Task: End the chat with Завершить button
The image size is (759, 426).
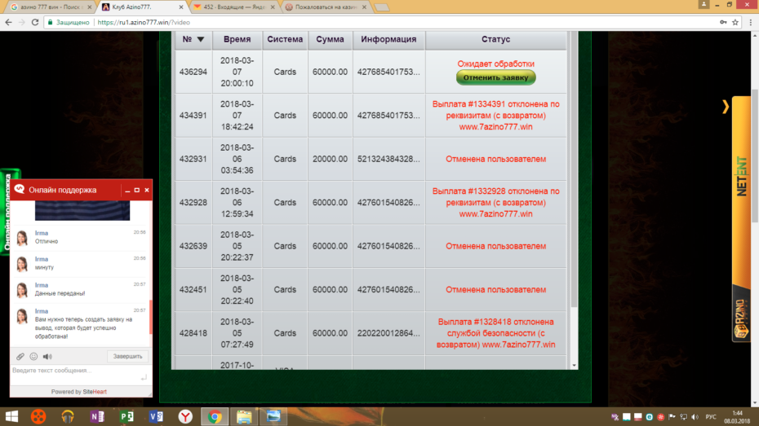Action: [x=128, y=357]
